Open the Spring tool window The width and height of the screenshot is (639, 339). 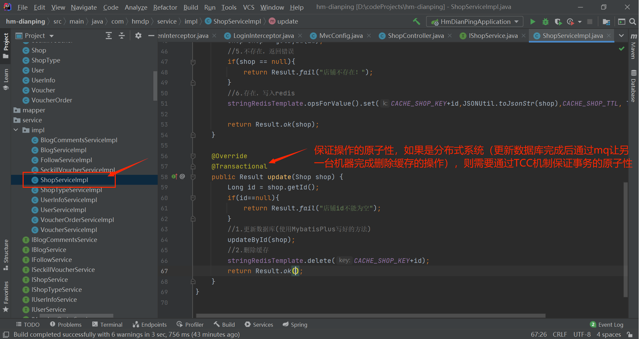click(295, 325)
